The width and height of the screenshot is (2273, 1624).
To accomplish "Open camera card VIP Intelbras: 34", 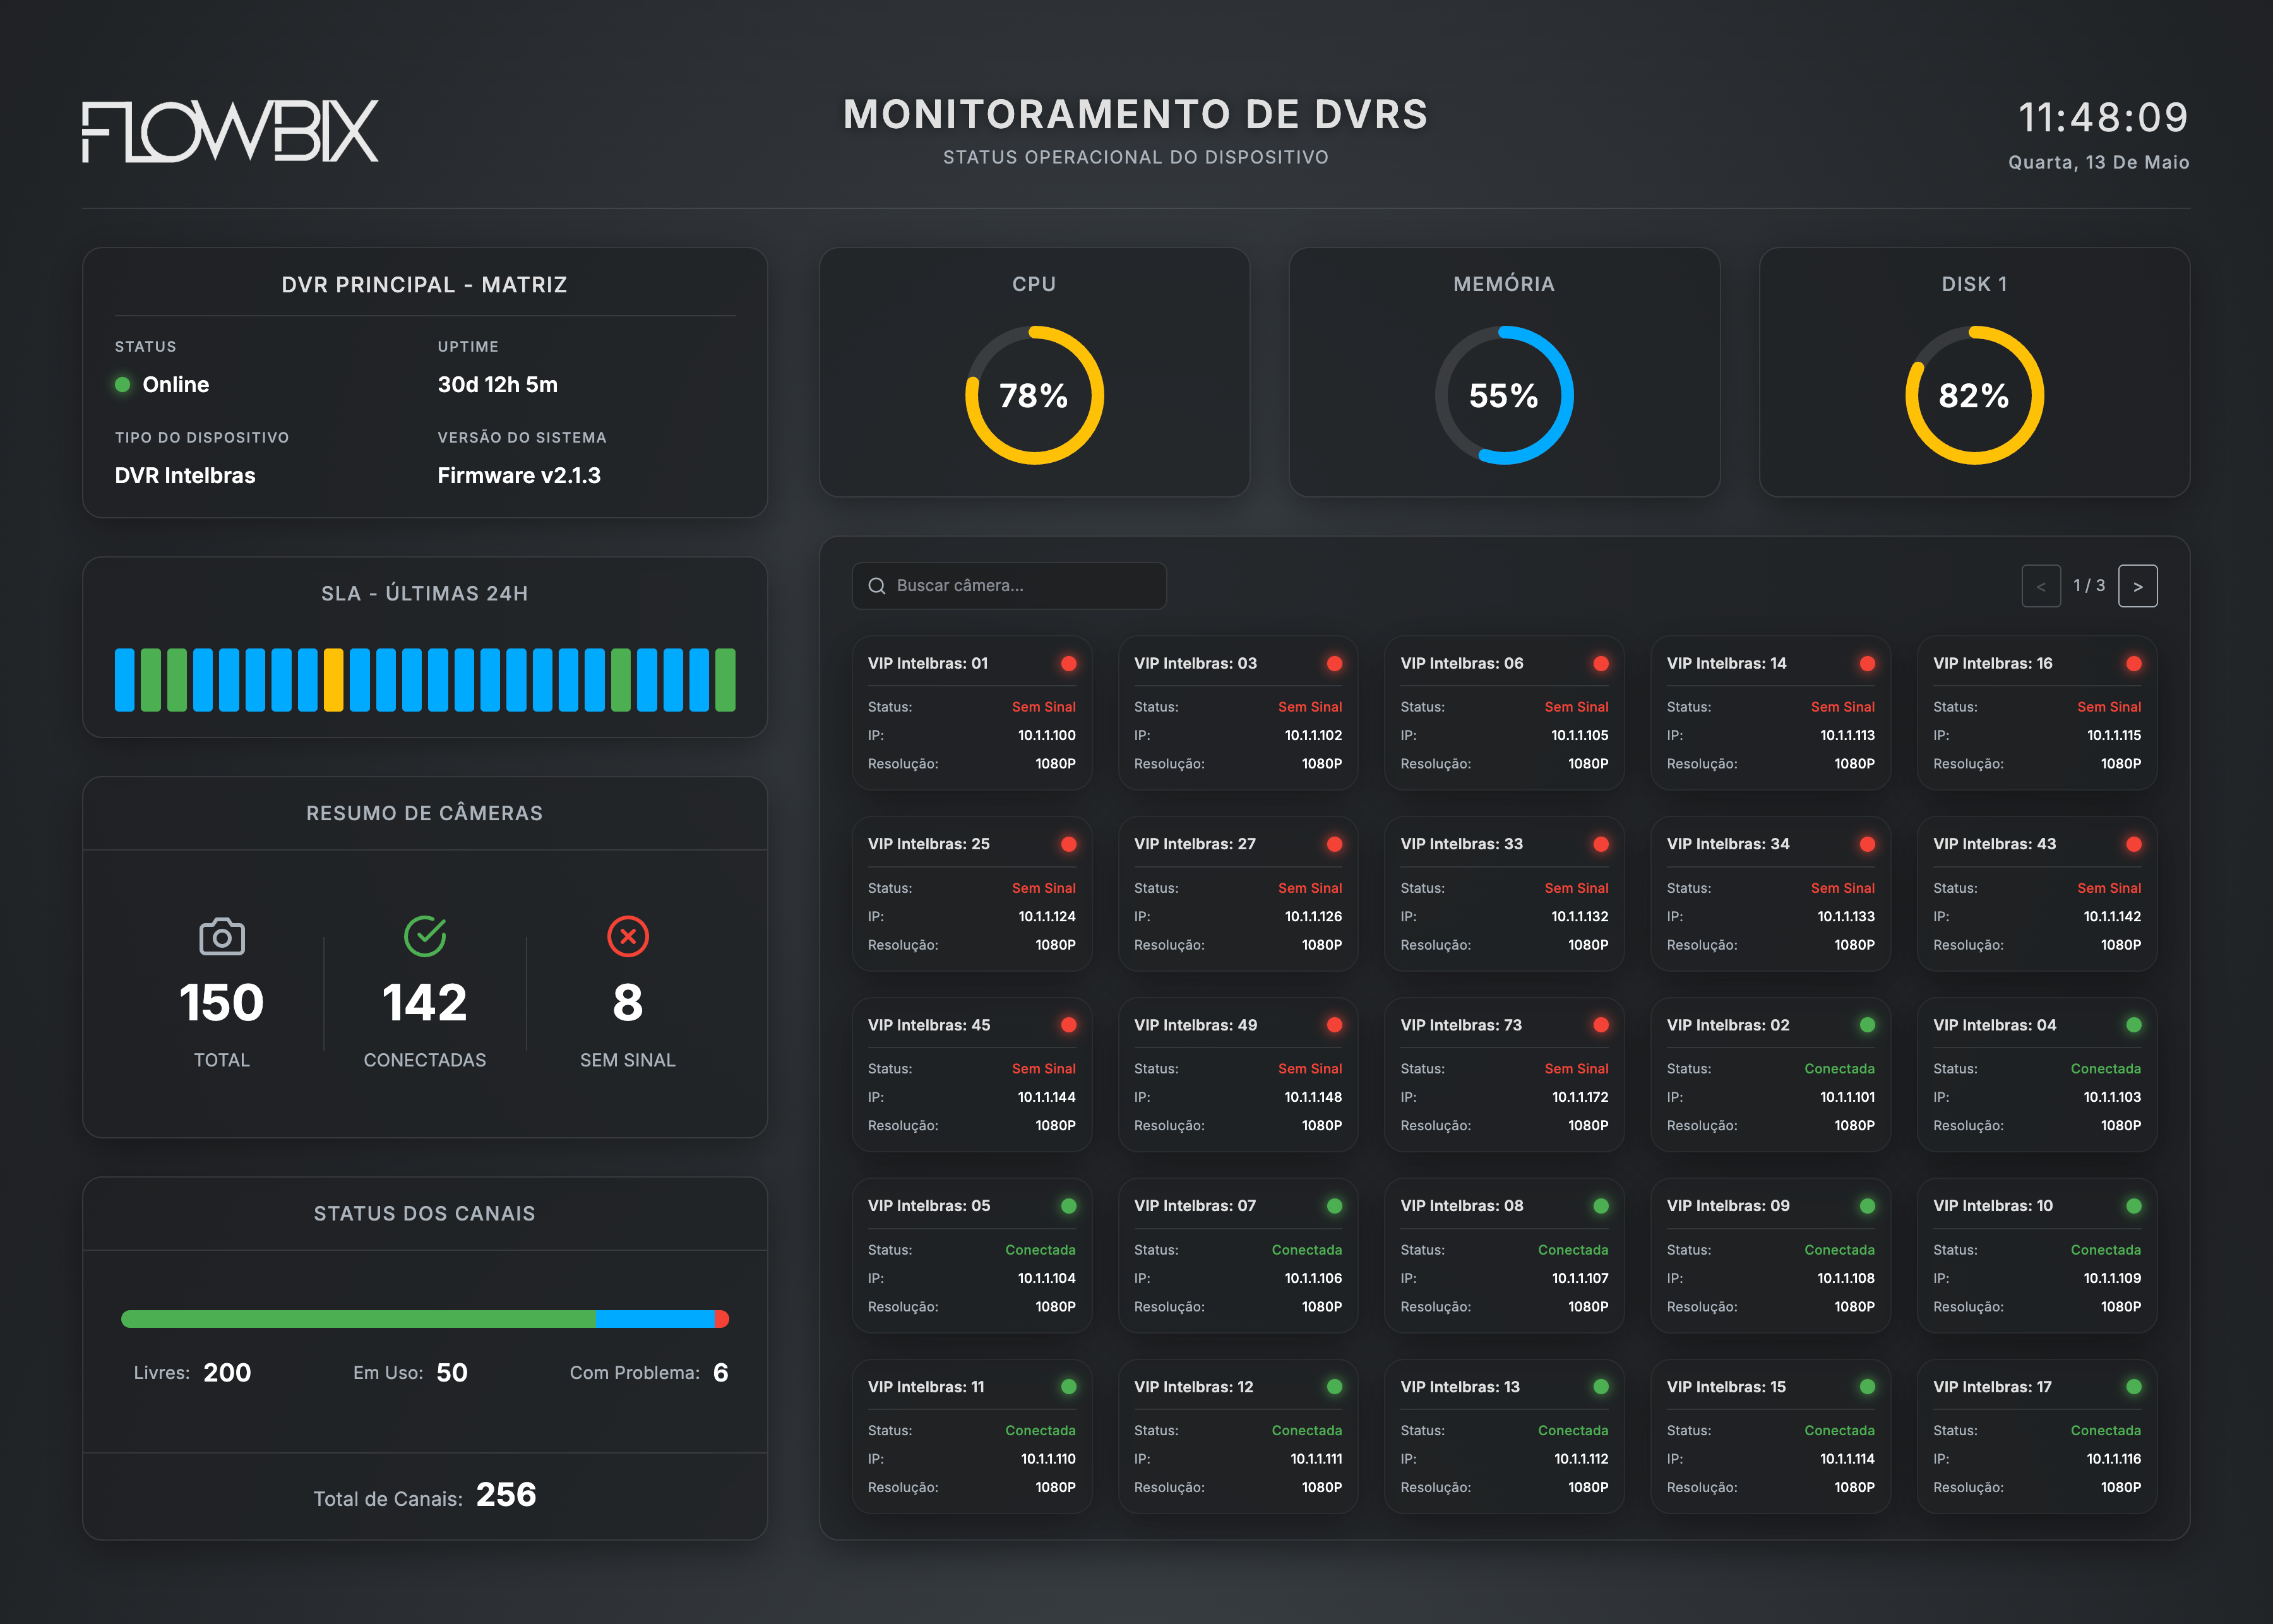I will (1771, 894).
